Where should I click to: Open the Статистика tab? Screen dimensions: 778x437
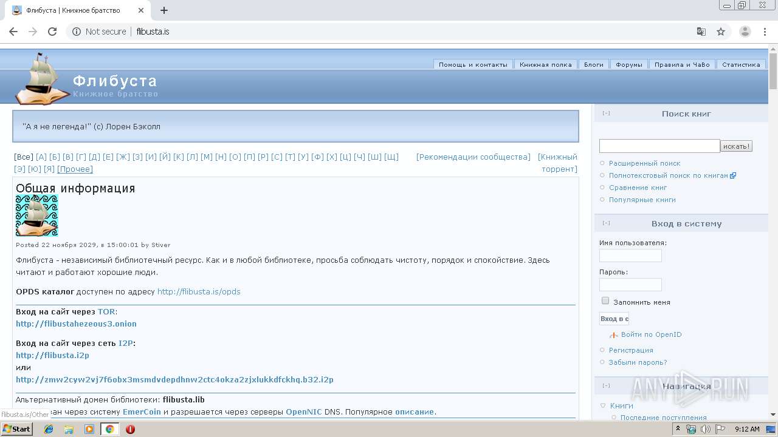pyautogui.click(x=741, y=64)
